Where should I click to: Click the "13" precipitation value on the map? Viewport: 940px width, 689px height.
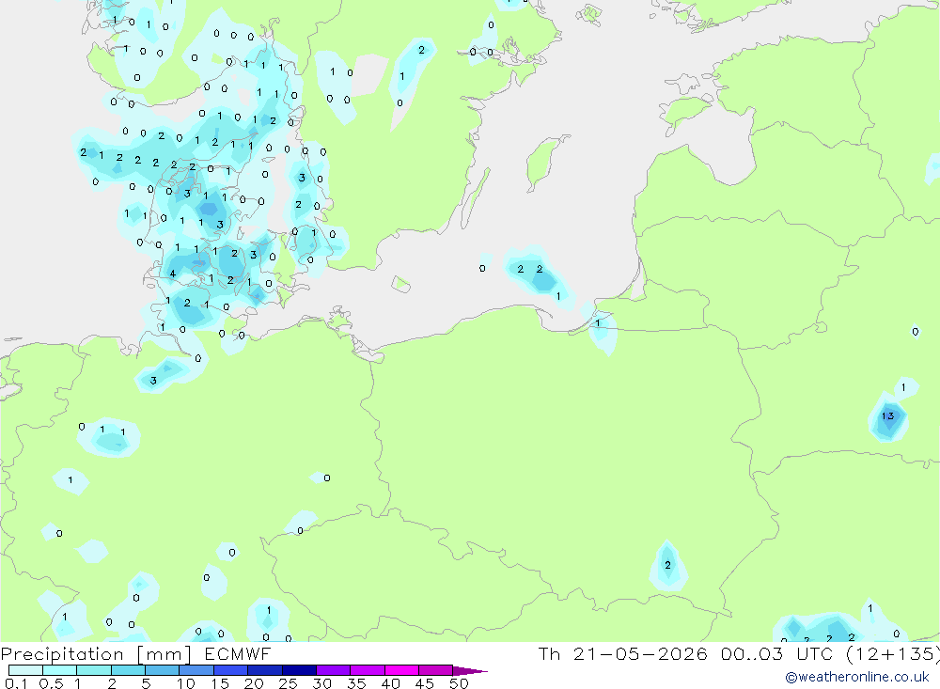[888, 415]
